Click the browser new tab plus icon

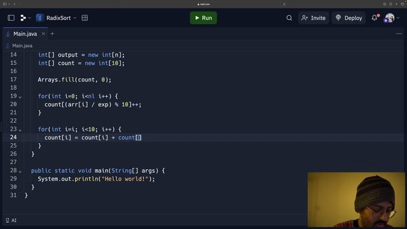396,4
